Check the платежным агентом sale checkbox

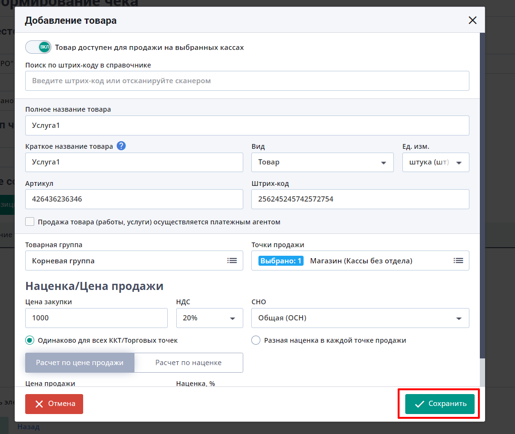(30, 222)
